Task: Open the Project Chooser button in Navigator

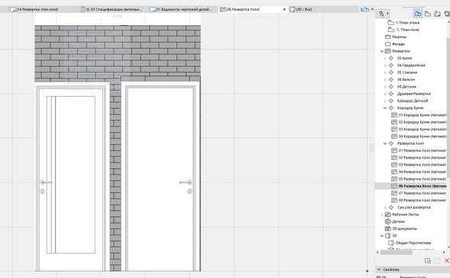Action: [383, 14]
